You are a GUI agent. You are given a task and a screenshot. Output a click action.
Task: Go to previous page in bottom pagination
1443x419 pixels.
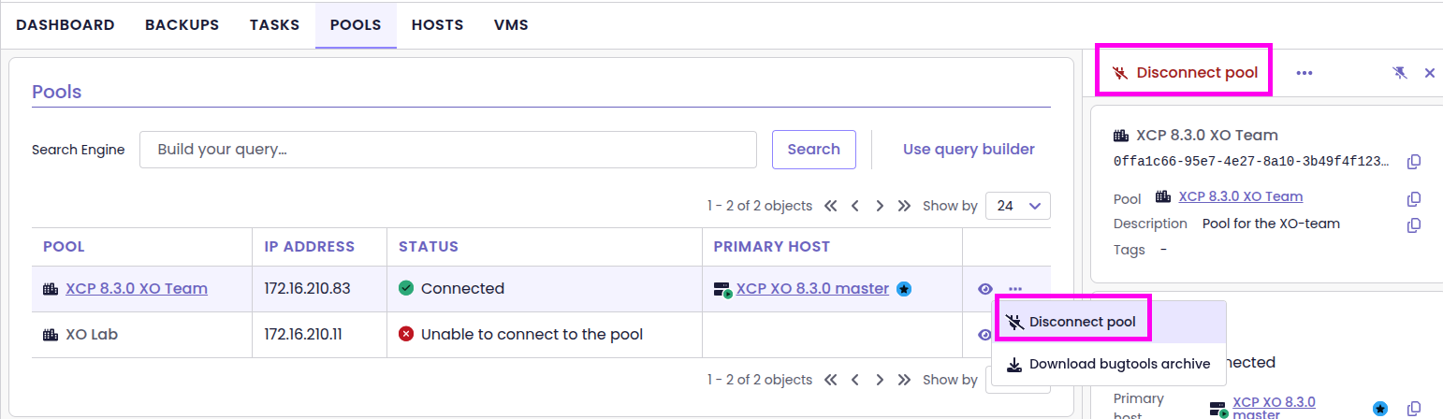(855, 380)
